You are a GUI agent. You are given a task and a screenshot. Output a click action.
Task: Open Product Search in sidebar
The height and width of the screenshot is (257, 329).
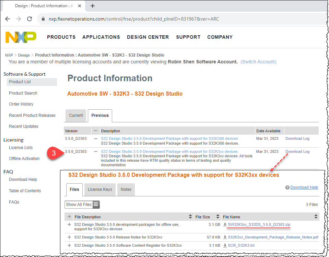coord(23,93)
